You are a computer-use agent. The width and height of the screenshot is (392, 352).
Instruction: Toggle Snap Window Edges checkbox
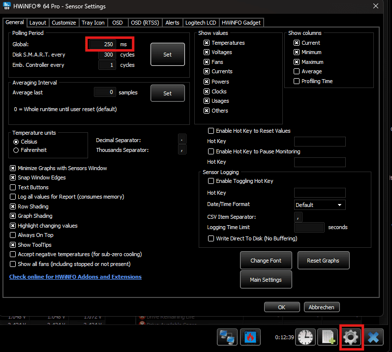pos(13,177)
